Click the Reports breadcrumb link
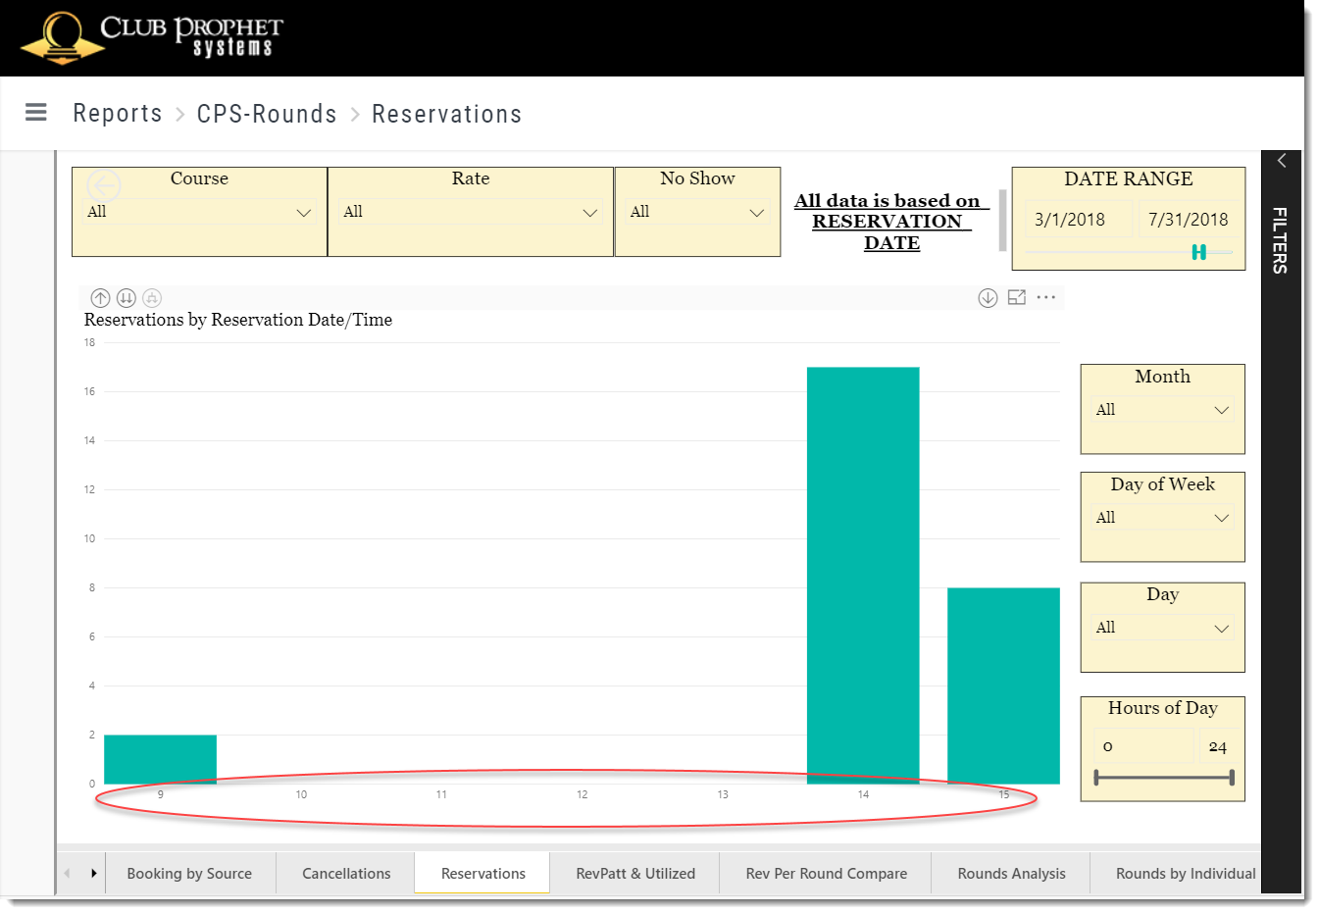 pos(117,114)
